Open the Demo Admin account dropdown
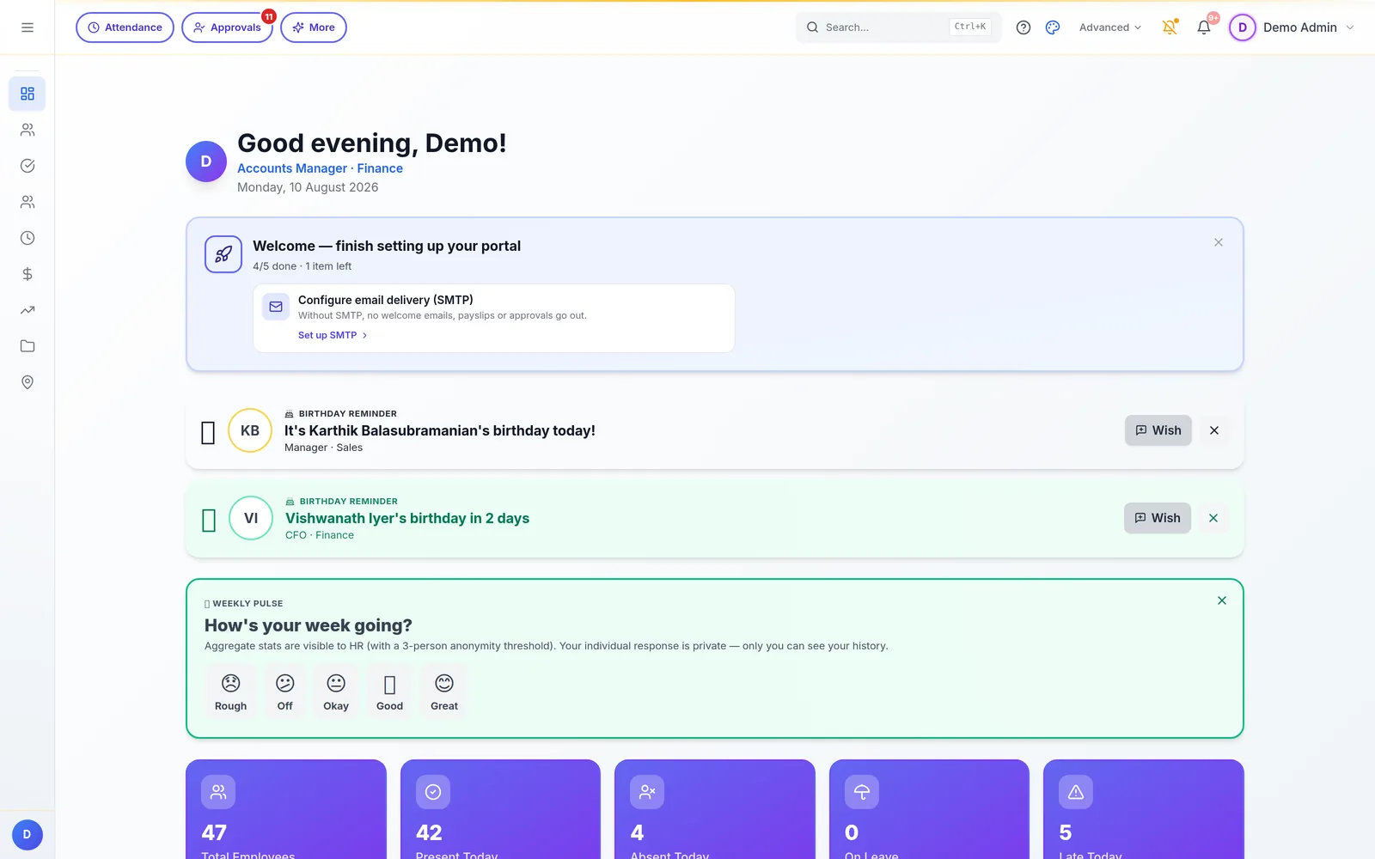Viewport: 1375px width, 859px height. pyautogui.click(x=1292, y=27)
